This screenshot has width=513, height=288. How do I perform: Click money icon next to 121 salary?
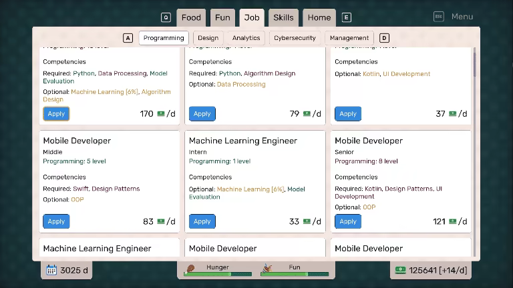click(x=452, y=221)
